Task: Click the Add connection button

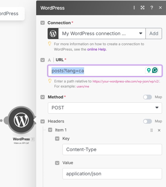Action: coord(154,34)
